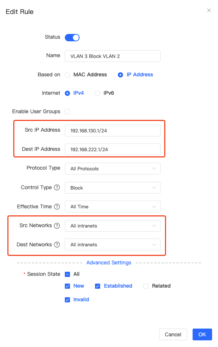Click the Advanced Settings link
The height and width of the screenshot is (347, 218).
109,263
